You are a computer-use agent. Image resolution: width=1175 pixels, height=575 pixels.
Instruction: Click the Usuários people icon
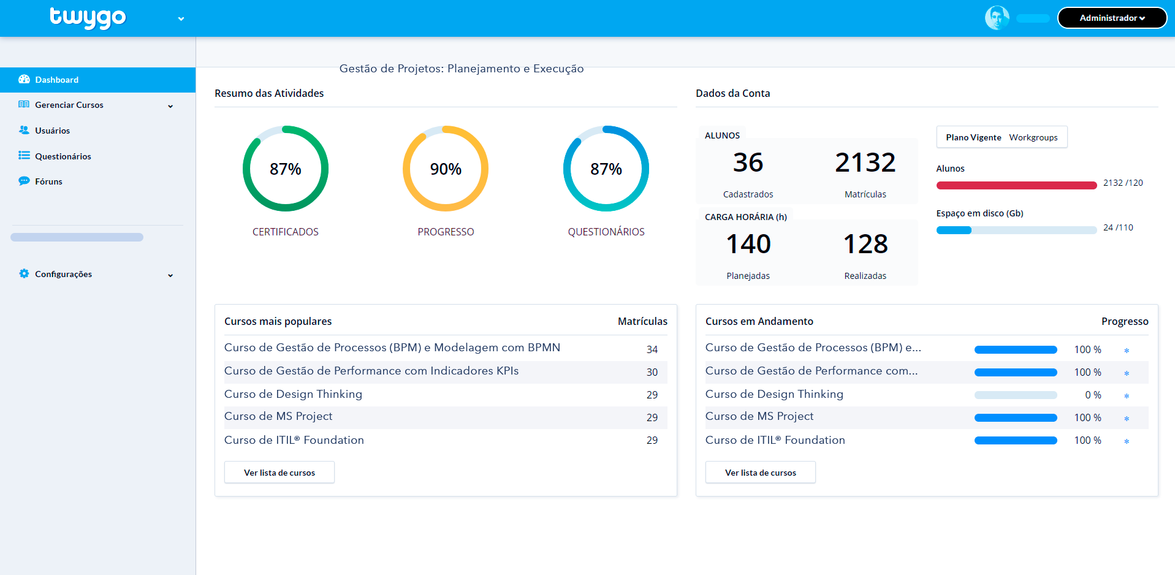click(24, 131)
